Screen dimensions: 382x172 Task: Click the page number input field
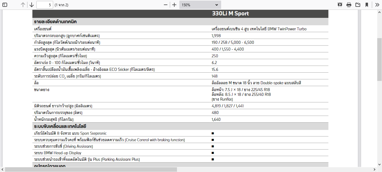tap(45, 5)
